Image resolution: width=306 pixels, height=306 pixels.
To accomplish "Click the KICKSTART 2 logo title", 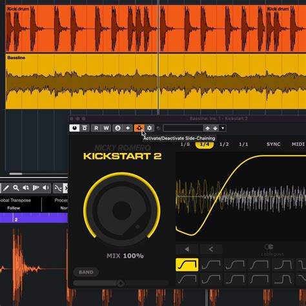I will (122, 156).
